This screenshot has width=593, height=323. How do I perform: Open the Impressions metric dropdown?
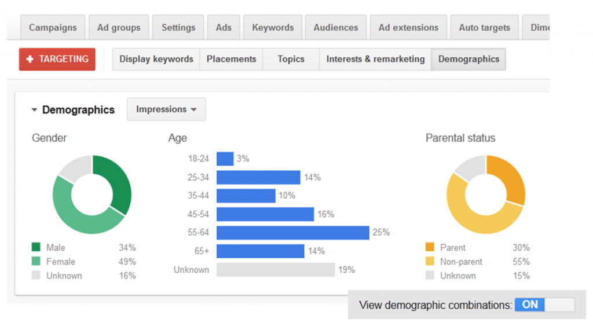tap(166, 109)
